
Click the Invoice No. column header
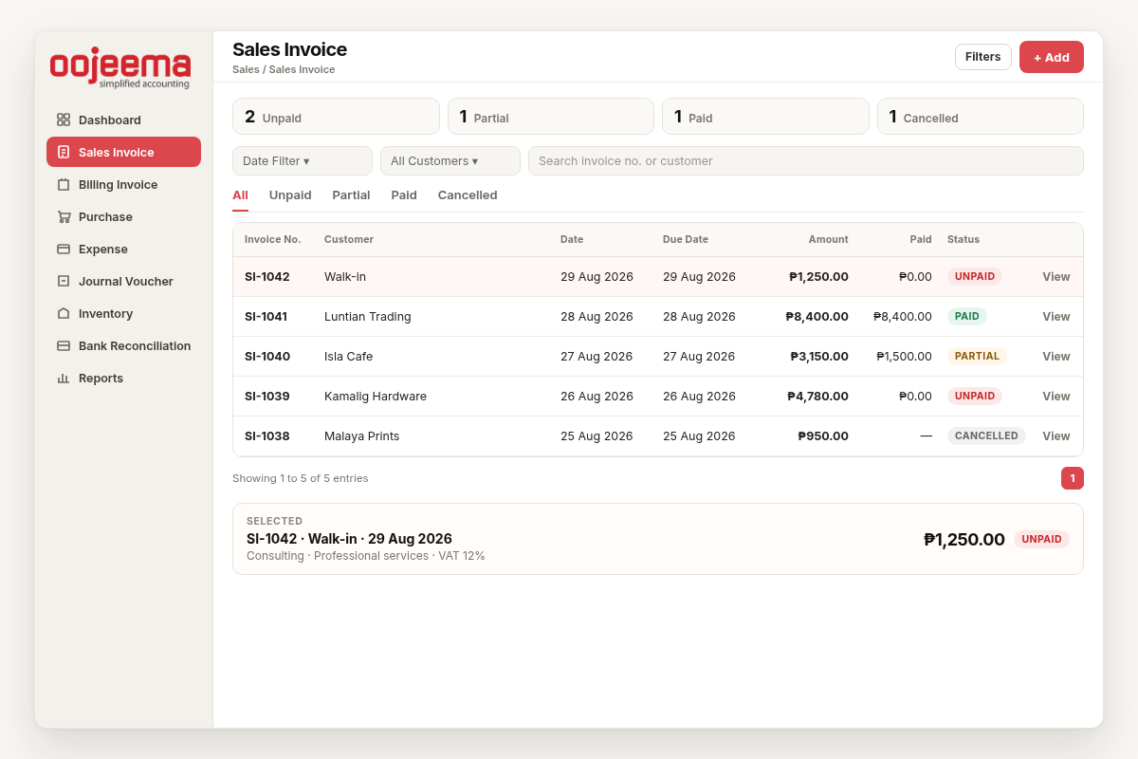pos(272,239)
